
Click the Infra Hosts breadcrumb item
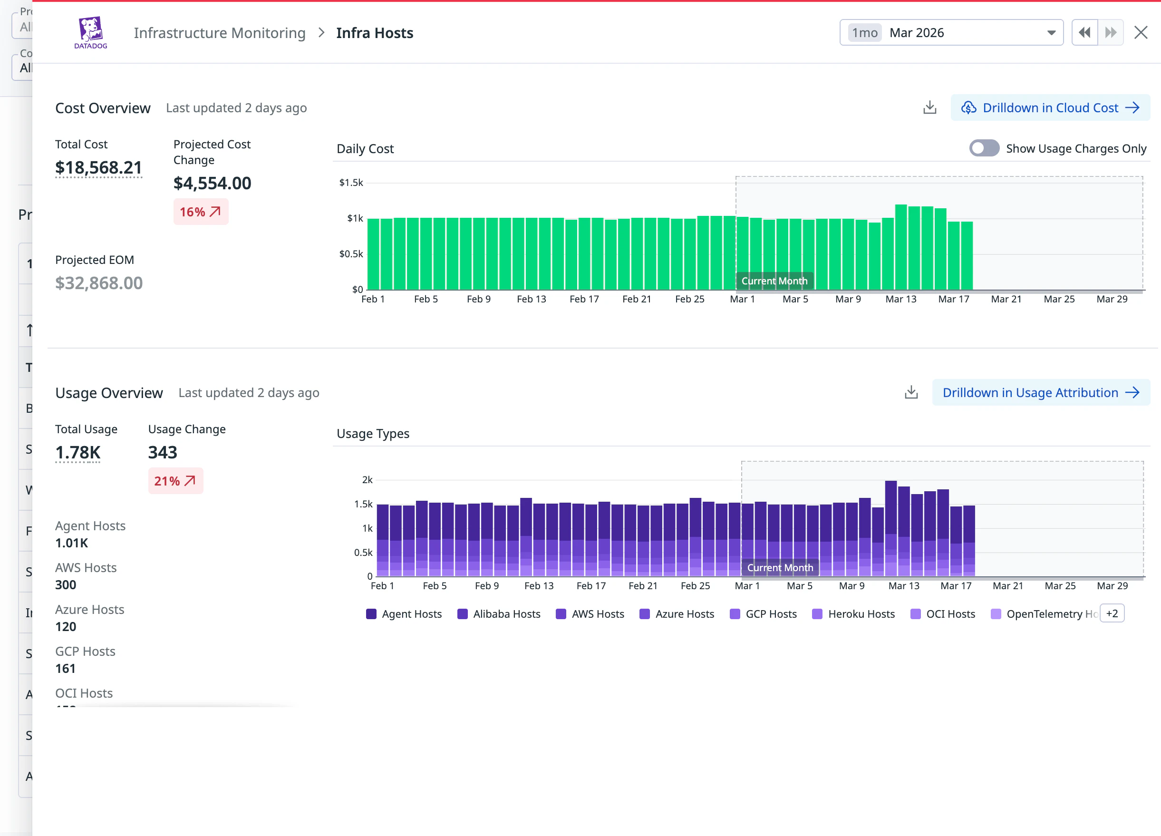point(375,33)
